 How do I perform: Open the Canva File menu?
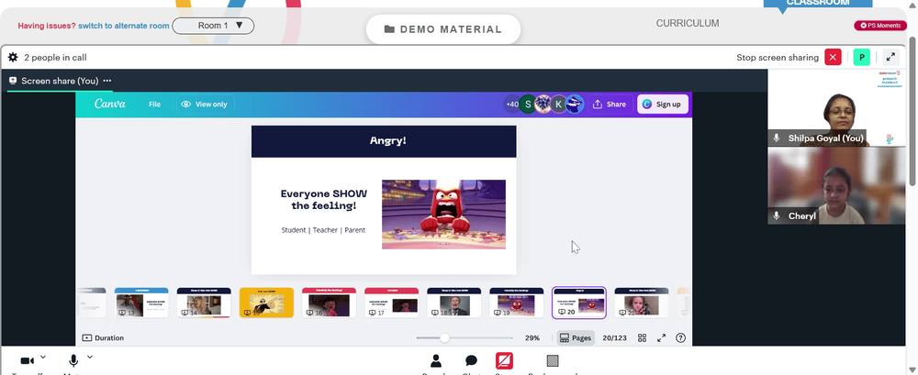154,105
